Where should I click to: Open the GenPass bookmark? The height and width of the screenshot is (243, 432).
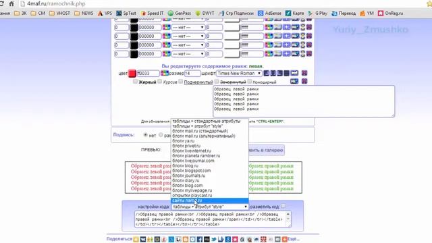180,13
